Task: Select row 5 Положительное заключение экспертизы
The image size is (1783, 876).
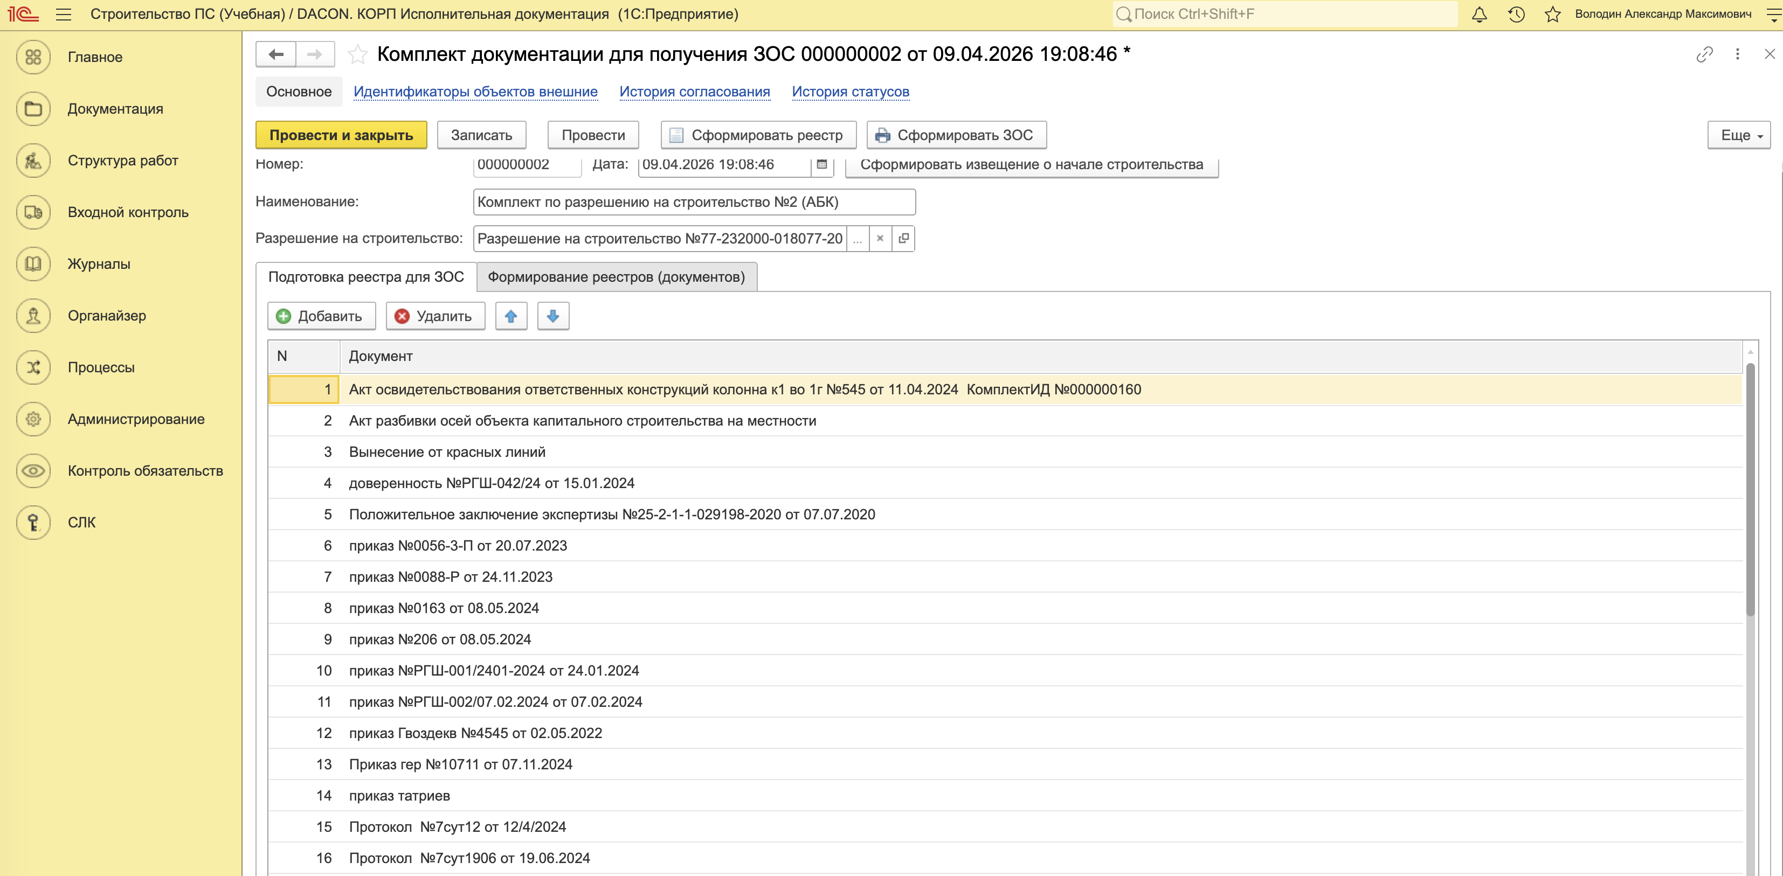Action: pos(612,514)
